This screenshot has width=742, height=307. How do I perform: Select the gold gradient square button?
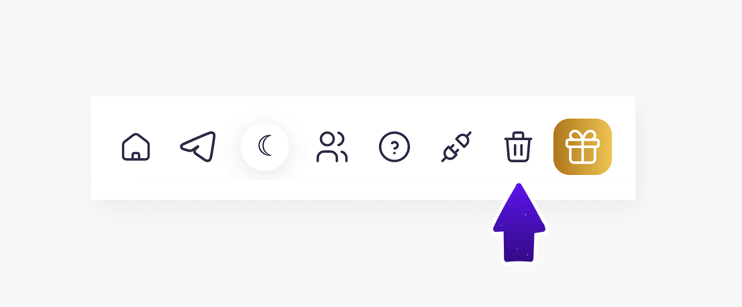[x=582, y=147]
